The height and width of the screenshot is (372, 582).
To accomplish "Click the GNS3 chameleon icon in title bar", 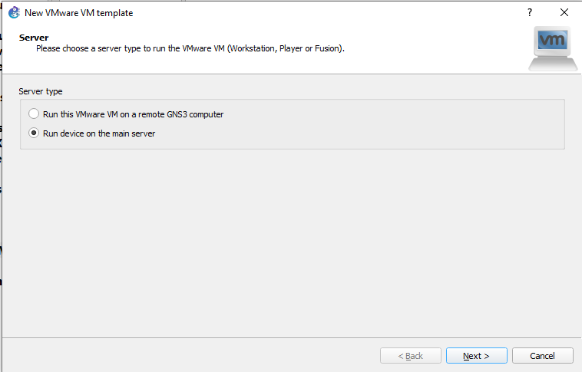I will [14, 12].
